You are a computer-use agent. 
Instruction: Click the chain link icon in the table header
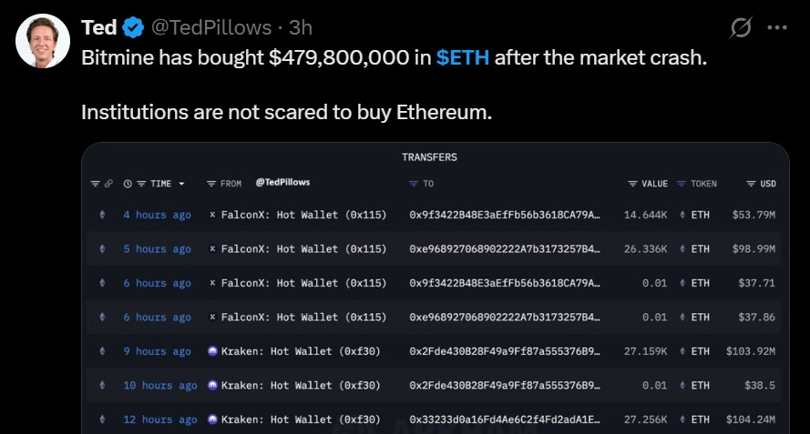tap(108, 184)
